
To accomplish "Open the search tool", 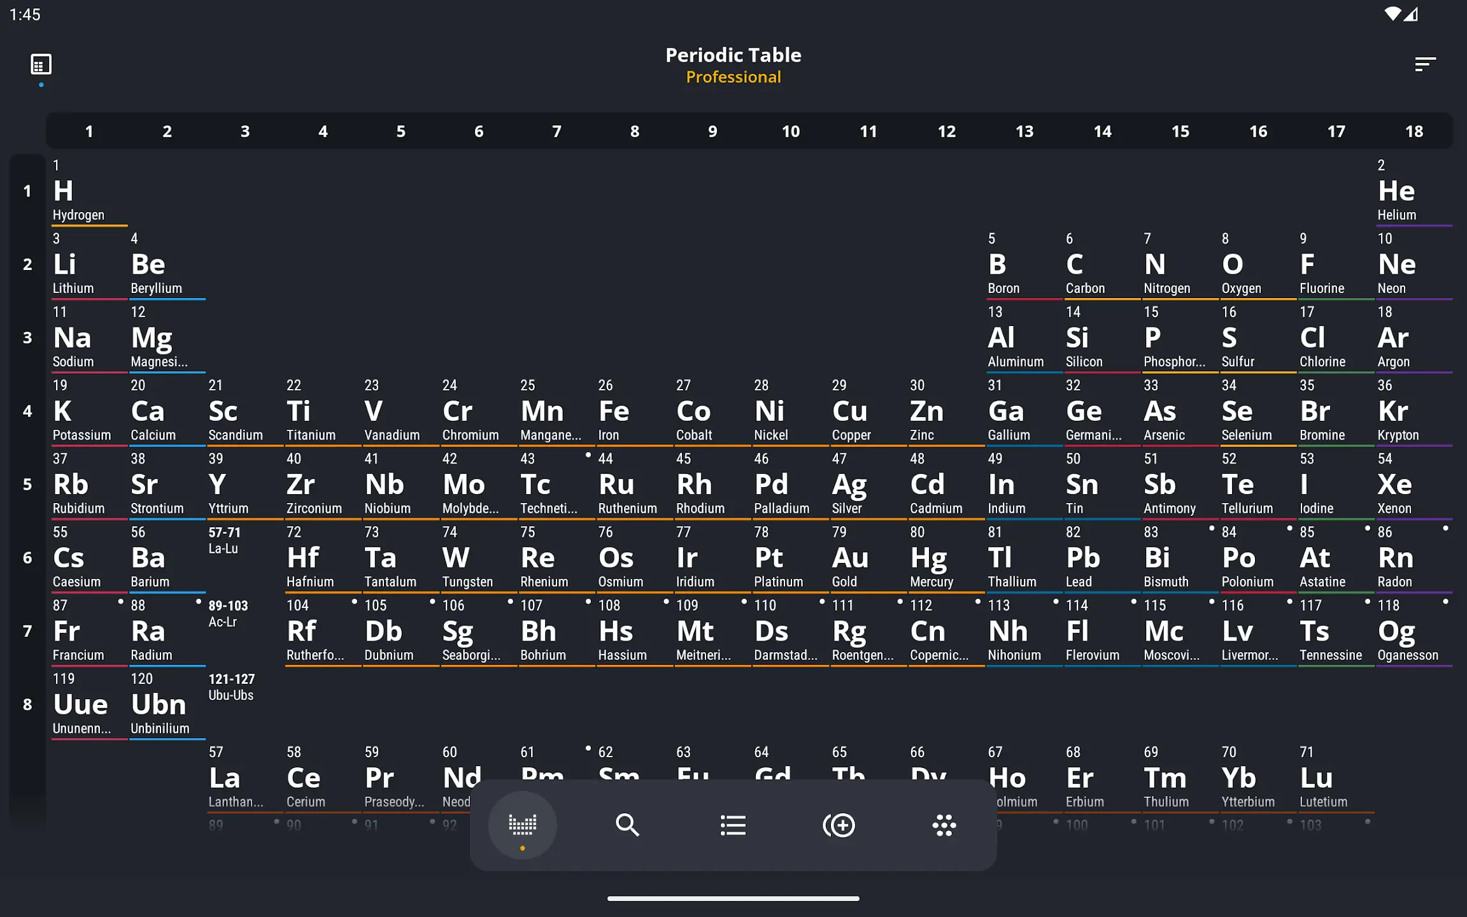I will 628,824.
